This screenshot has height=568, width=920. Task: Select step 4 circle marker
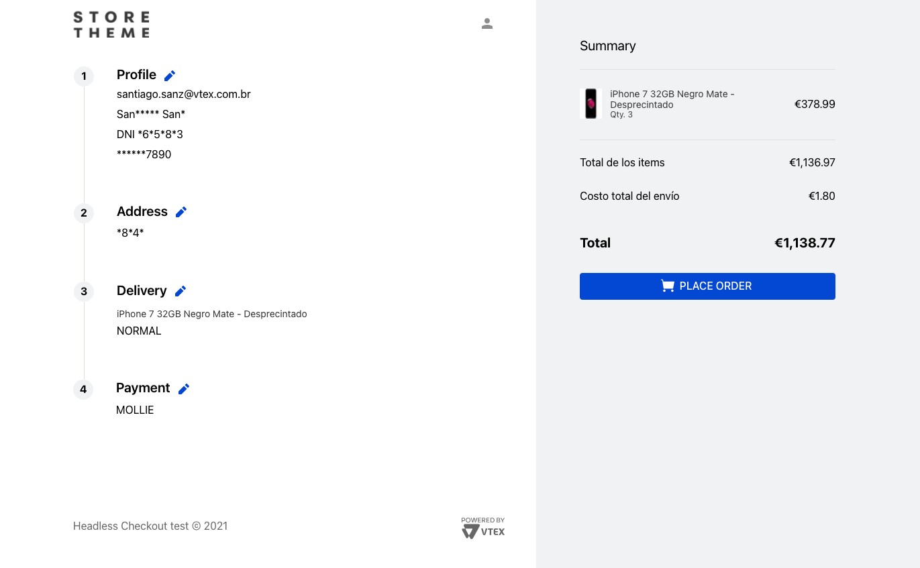83,389
